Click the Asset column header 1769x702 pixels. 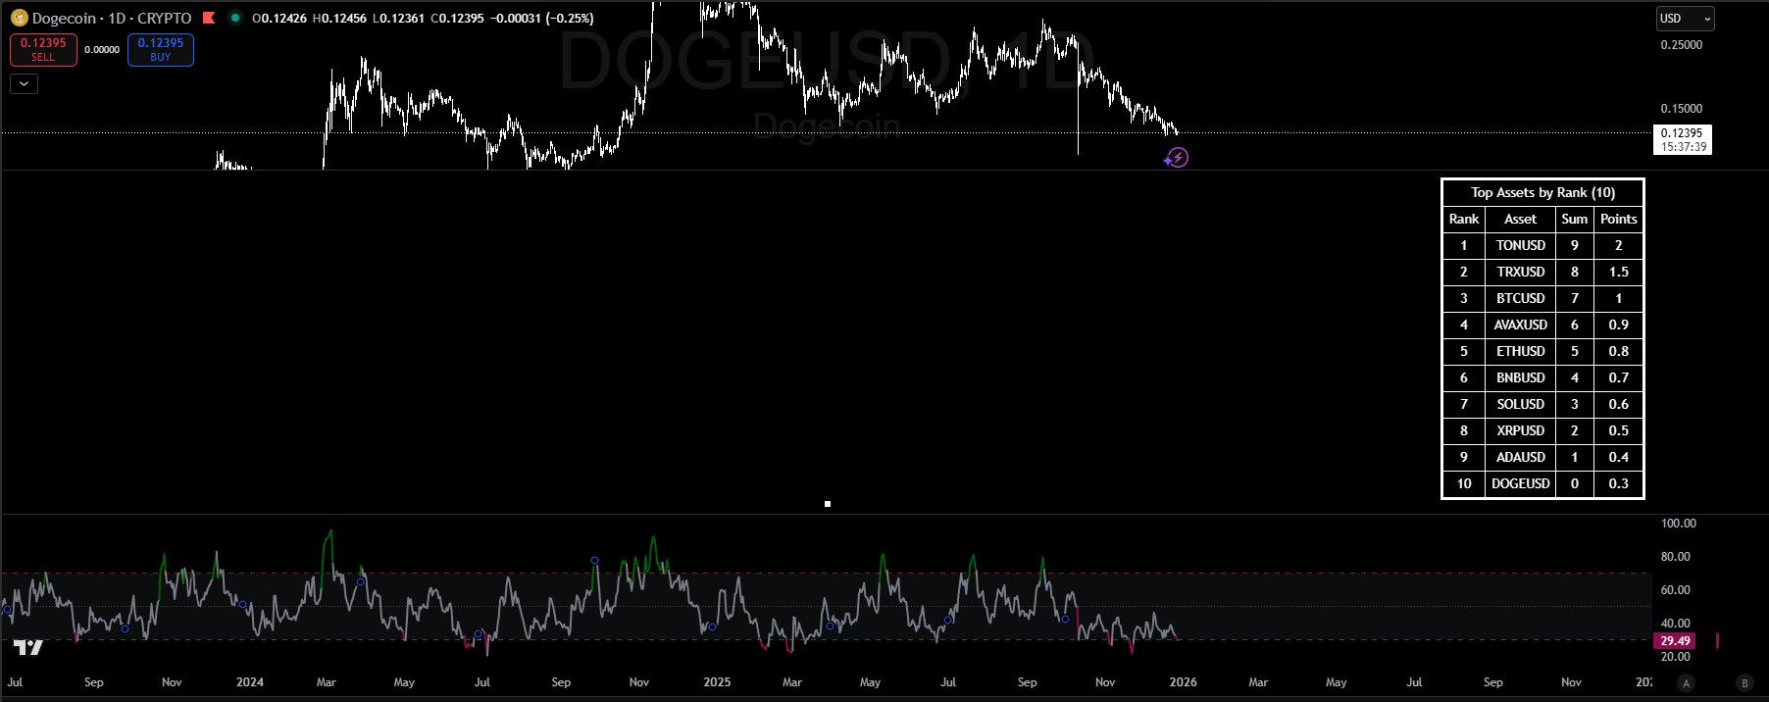point(1520,219)
